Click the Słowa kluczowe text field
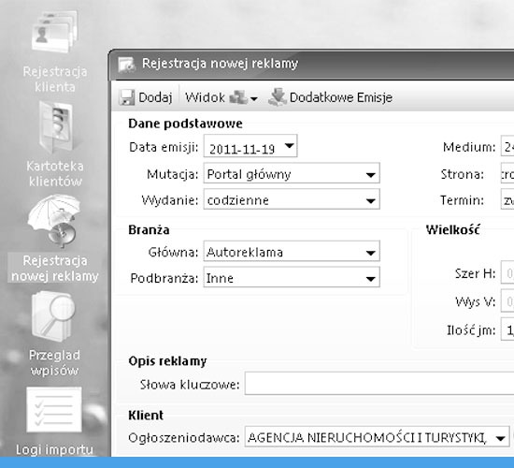The image size is (514, 468). [x=379, y=383]
